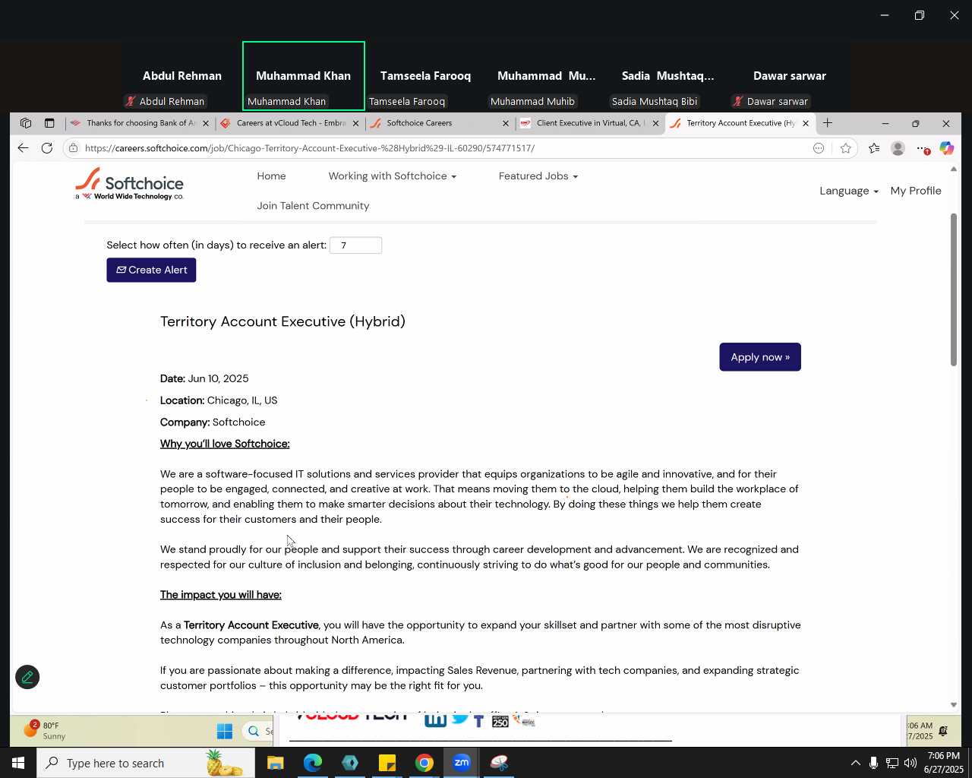
Task: Open Edge workspaces icon beside tabs
Action: [x=26, y=123]
